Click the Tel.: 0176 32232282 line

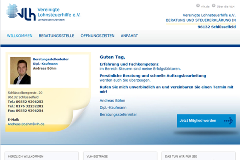click(x=26, y=106)
